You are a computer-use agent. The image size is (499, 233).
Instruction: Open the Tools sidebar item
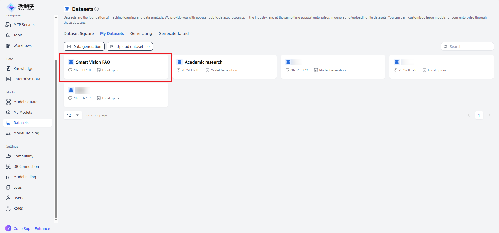pyautogui.click(x=18, y=35)
